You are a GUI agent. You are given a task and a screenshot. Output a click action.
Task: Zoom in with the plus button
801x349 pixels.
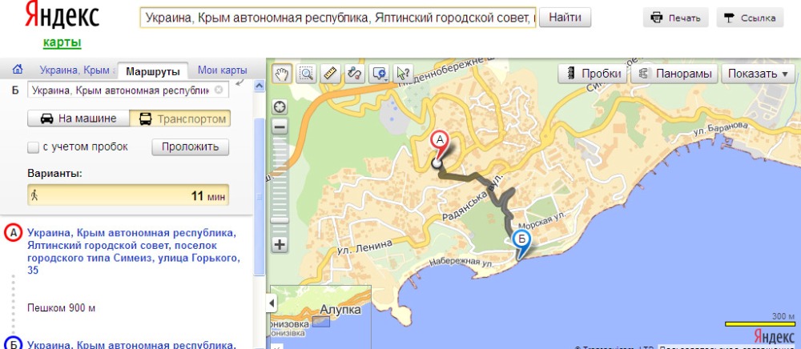(280, 245)
